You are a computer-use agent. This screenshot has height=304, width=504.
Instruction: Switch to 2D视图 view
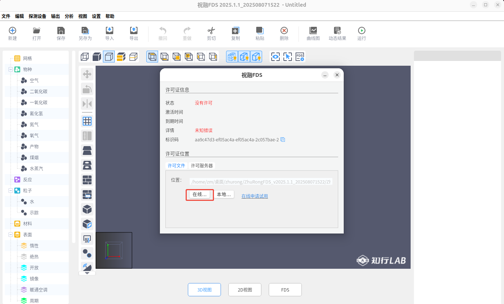coord(245,290)
